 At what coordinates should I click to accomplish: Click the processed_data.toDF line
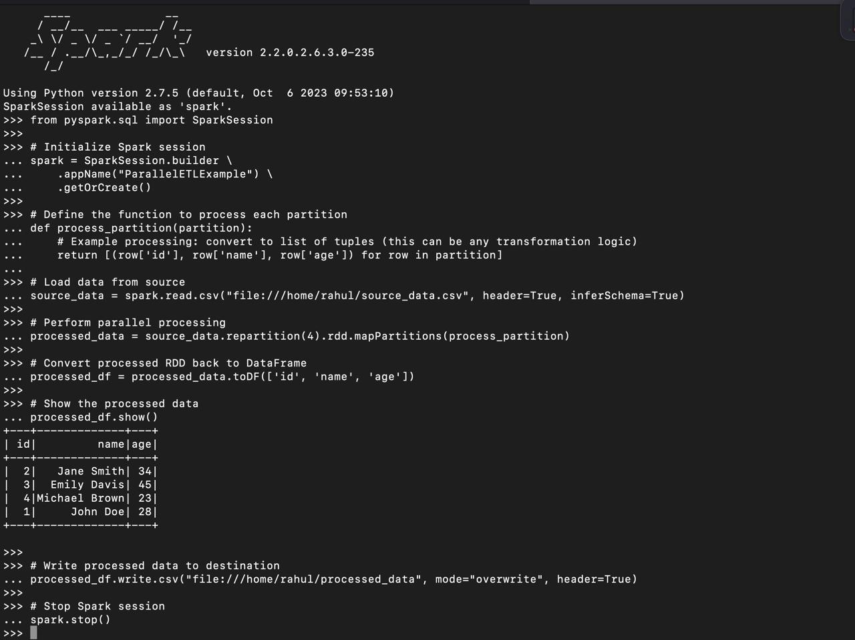(x=222, y=376)
